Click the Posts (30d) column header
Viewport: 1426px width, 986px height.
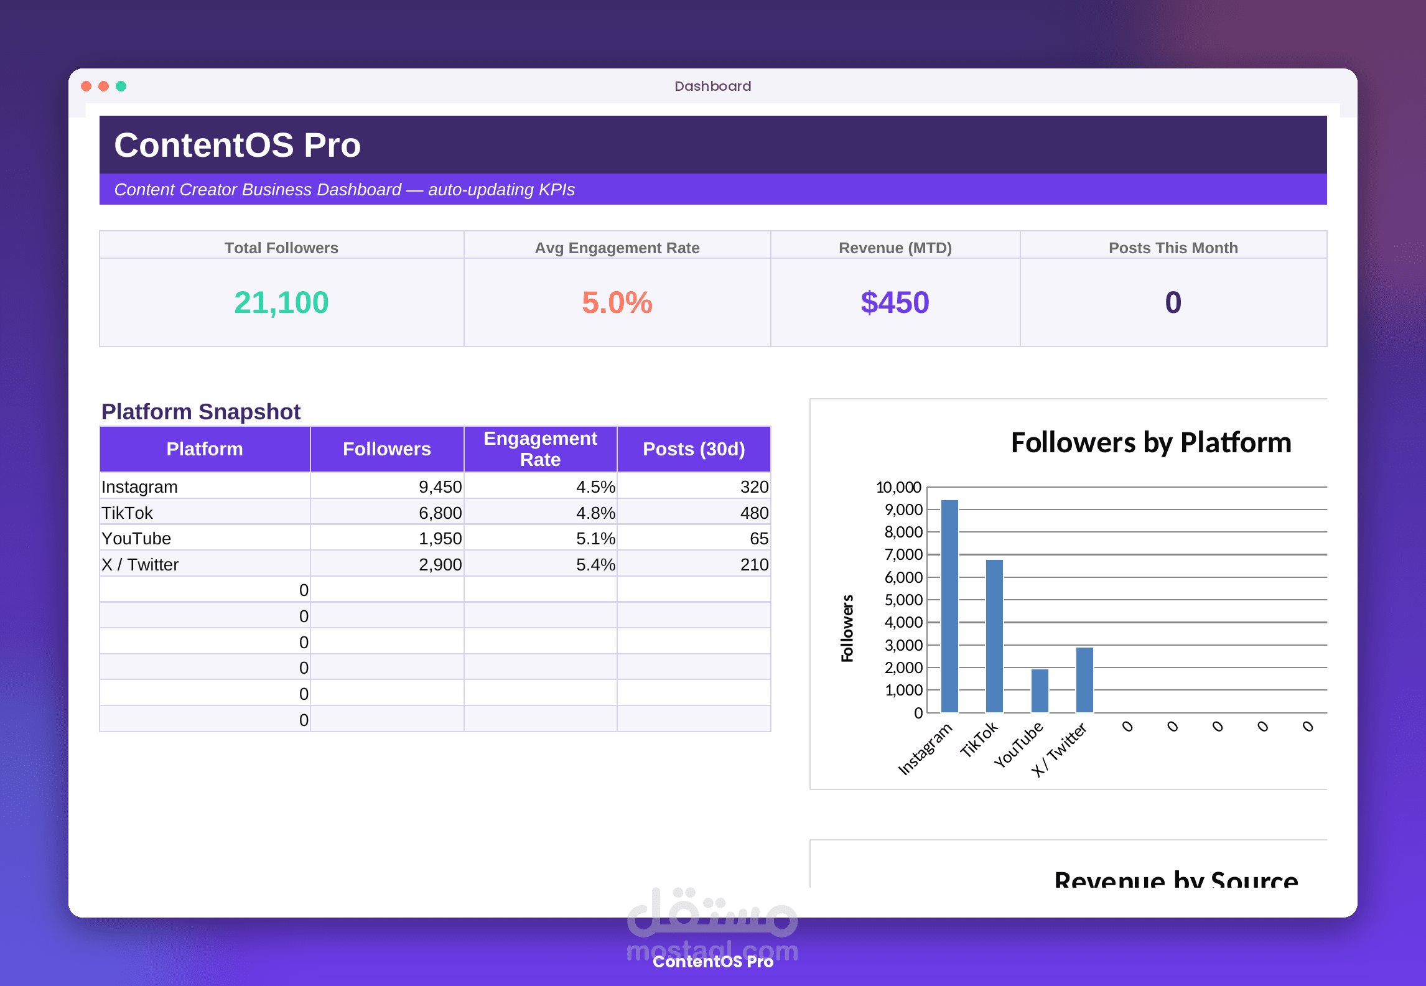point(694,449)
